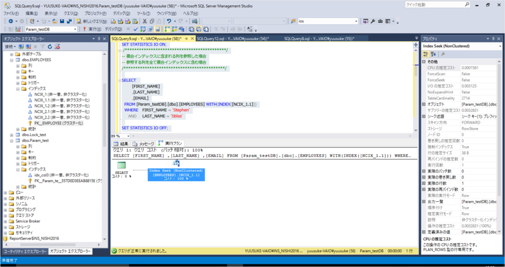Screen dimensions: 505x267
Task: Switch output to Results to Text
Action: tap(191, 29)
